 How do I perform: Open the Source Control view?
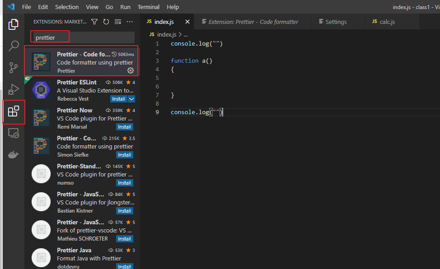(x=13, y=68)
